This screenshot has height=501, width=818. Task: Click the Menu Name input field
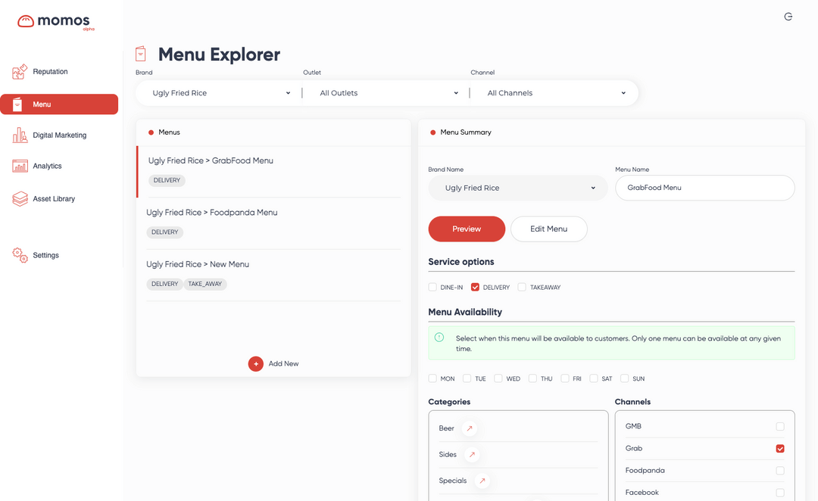pos(705,188)
